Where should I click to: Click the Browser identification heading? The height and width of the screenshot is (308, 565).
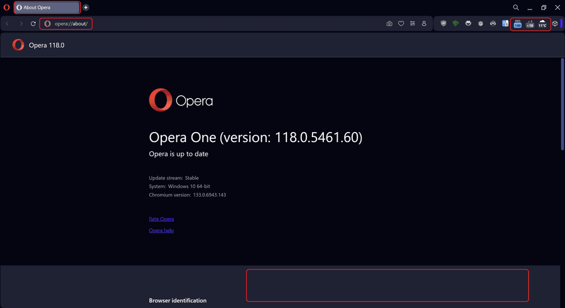(178, 300)
